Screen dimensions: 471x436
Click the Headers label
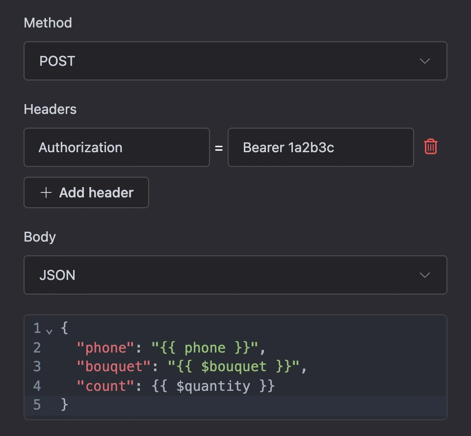pyautogui.click(x=50, y=109)
